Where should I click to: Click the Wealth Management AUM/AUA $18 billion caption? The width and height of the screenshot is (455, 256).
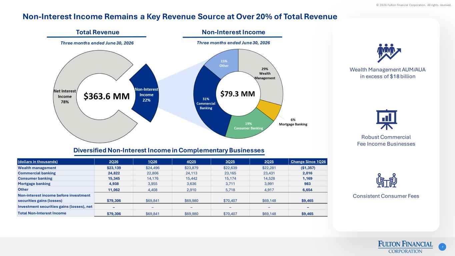(x=388, y=73)
